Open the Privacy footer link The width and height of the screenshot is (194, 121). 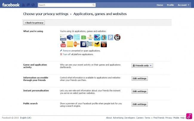tap(169, 118)
